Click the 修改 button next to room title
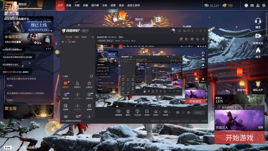Viewport: 268px width, 151px height. click(x=121, y=37)
